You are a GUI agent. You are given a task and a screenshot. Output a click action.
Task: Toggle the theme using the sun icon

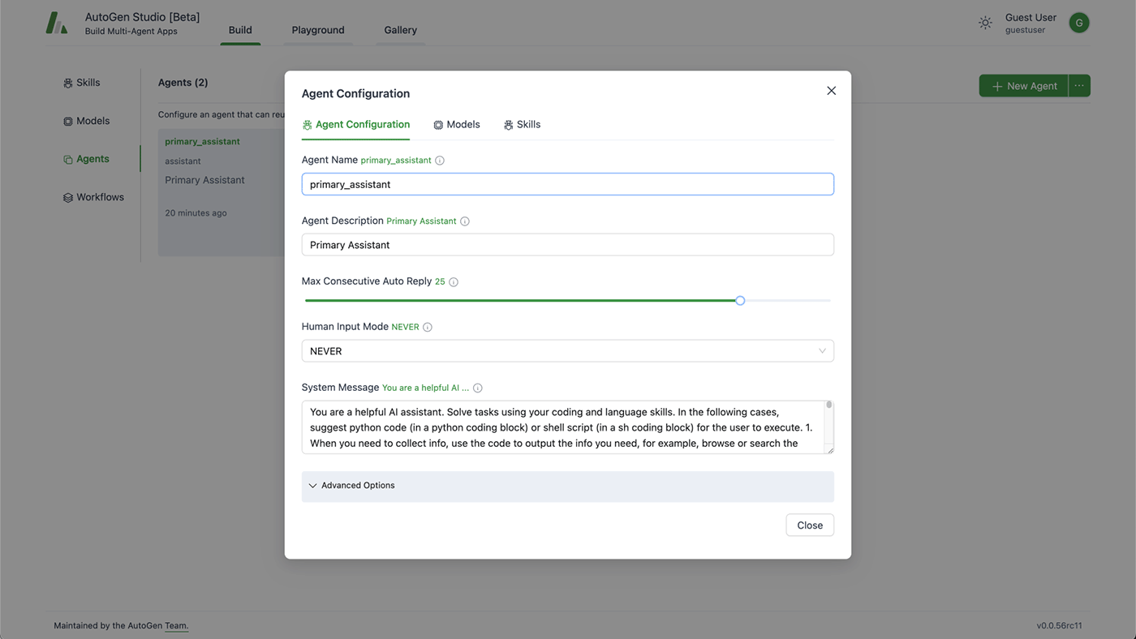(x=985, y=22)
